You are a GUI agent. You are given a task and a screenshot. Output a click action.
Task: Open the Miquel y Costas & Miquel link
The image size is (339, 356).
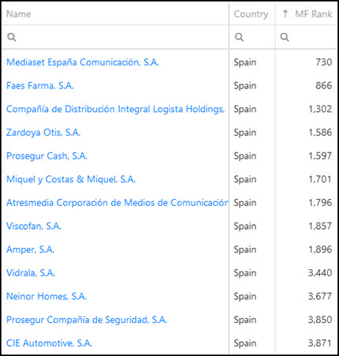pos(71,179)
